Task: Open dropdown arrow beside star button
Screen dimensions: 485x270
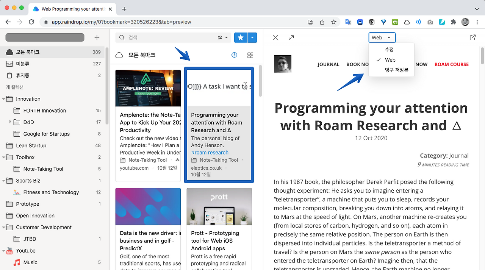Action: (x=252, y=37)
